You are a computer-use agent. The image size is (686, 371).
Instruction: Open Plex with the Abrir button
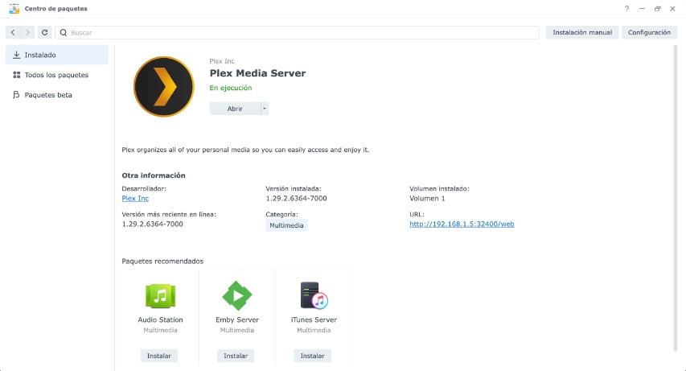pos(235,109)
